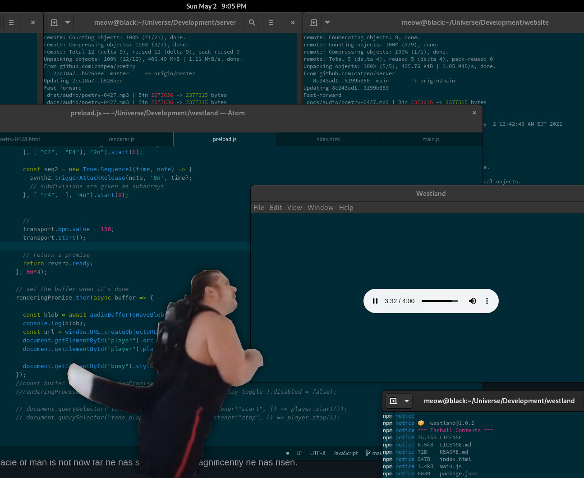Mute the audio player volume
584x478 pixels.
tap(472, 301)
